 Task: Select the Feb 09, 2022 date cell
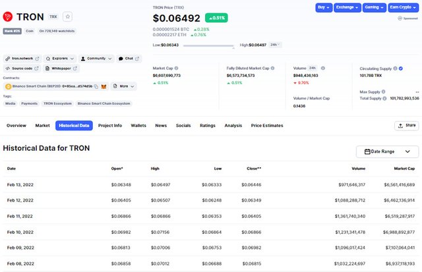20,248
